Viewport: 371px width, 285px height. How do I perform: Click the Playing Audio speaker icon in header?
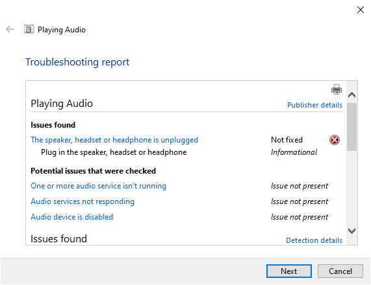pyautogui.click(x=29, y=30)
